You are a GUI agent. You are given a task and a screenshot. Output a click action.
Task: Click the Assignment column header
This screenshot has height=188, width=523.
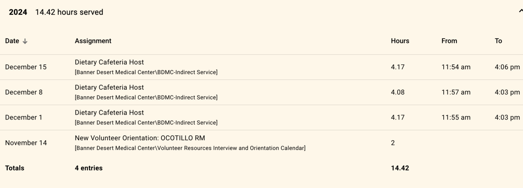(x=93, y=41)
